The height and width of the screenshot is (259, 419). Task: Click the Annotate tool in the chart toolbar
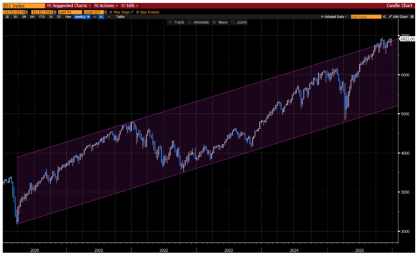(199, 22)
